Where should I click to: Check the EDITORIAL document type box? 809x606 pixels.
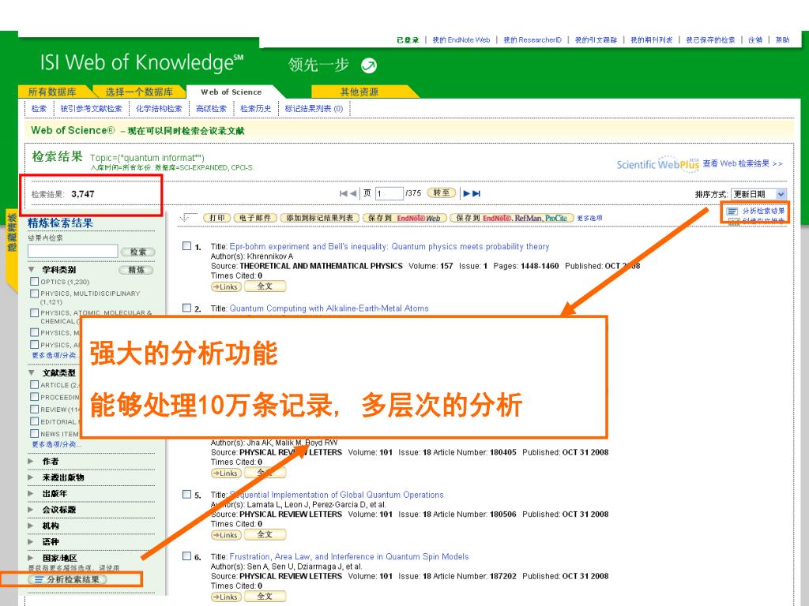click(35, 421)
